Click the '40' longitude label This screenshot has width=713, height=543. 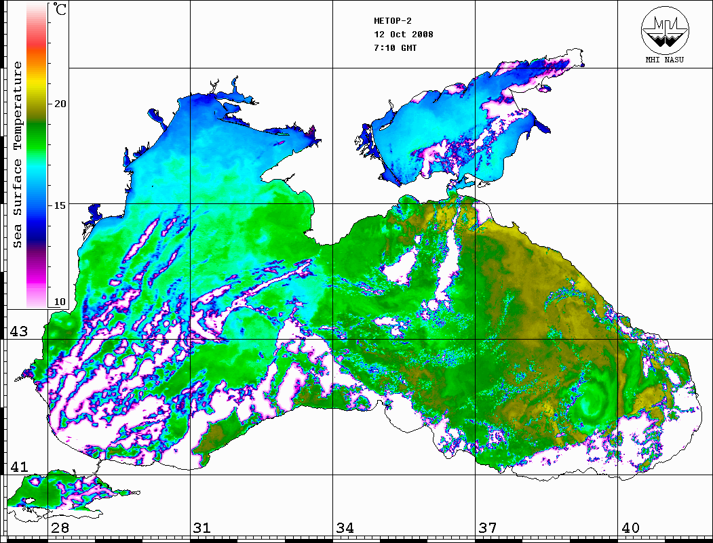click(630, 528)
